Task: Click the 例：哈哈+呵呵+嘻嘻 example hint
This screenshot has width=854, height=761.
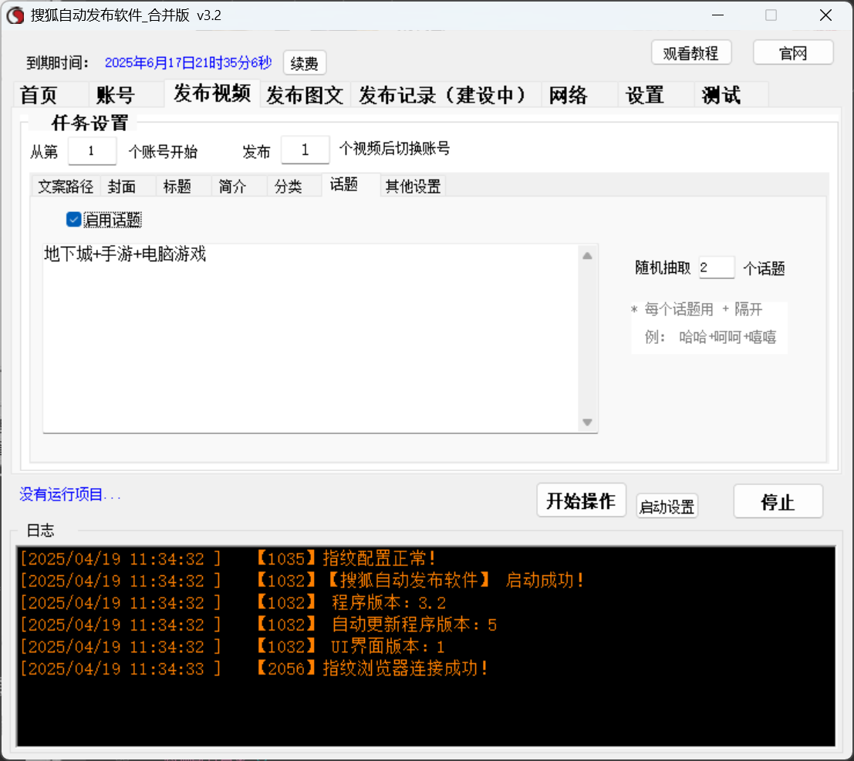Action: click(711, 337)
